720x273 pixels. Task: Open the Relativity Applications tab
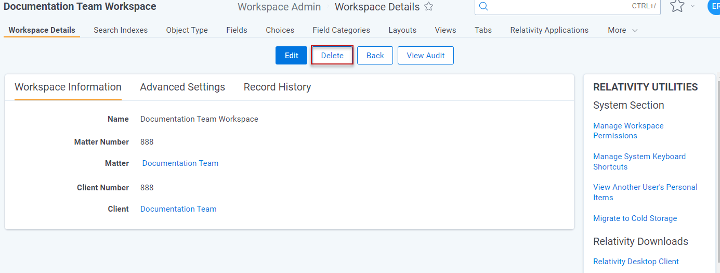[549, 30]
